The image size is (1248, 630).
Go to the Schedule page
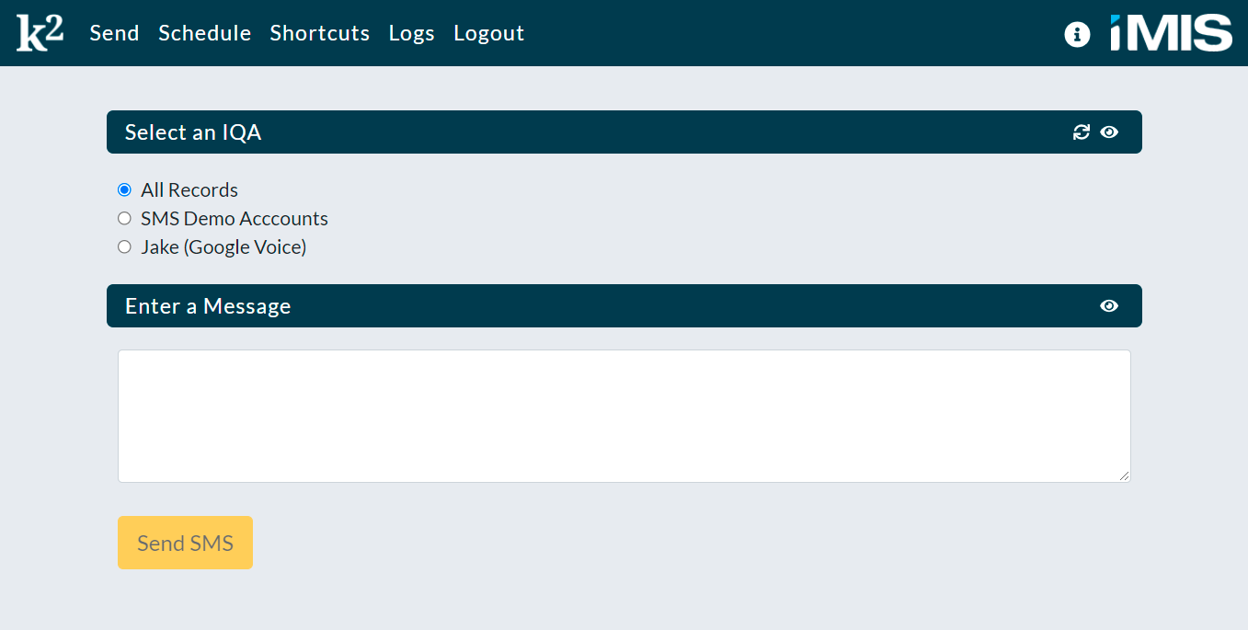tap(204, 33)
